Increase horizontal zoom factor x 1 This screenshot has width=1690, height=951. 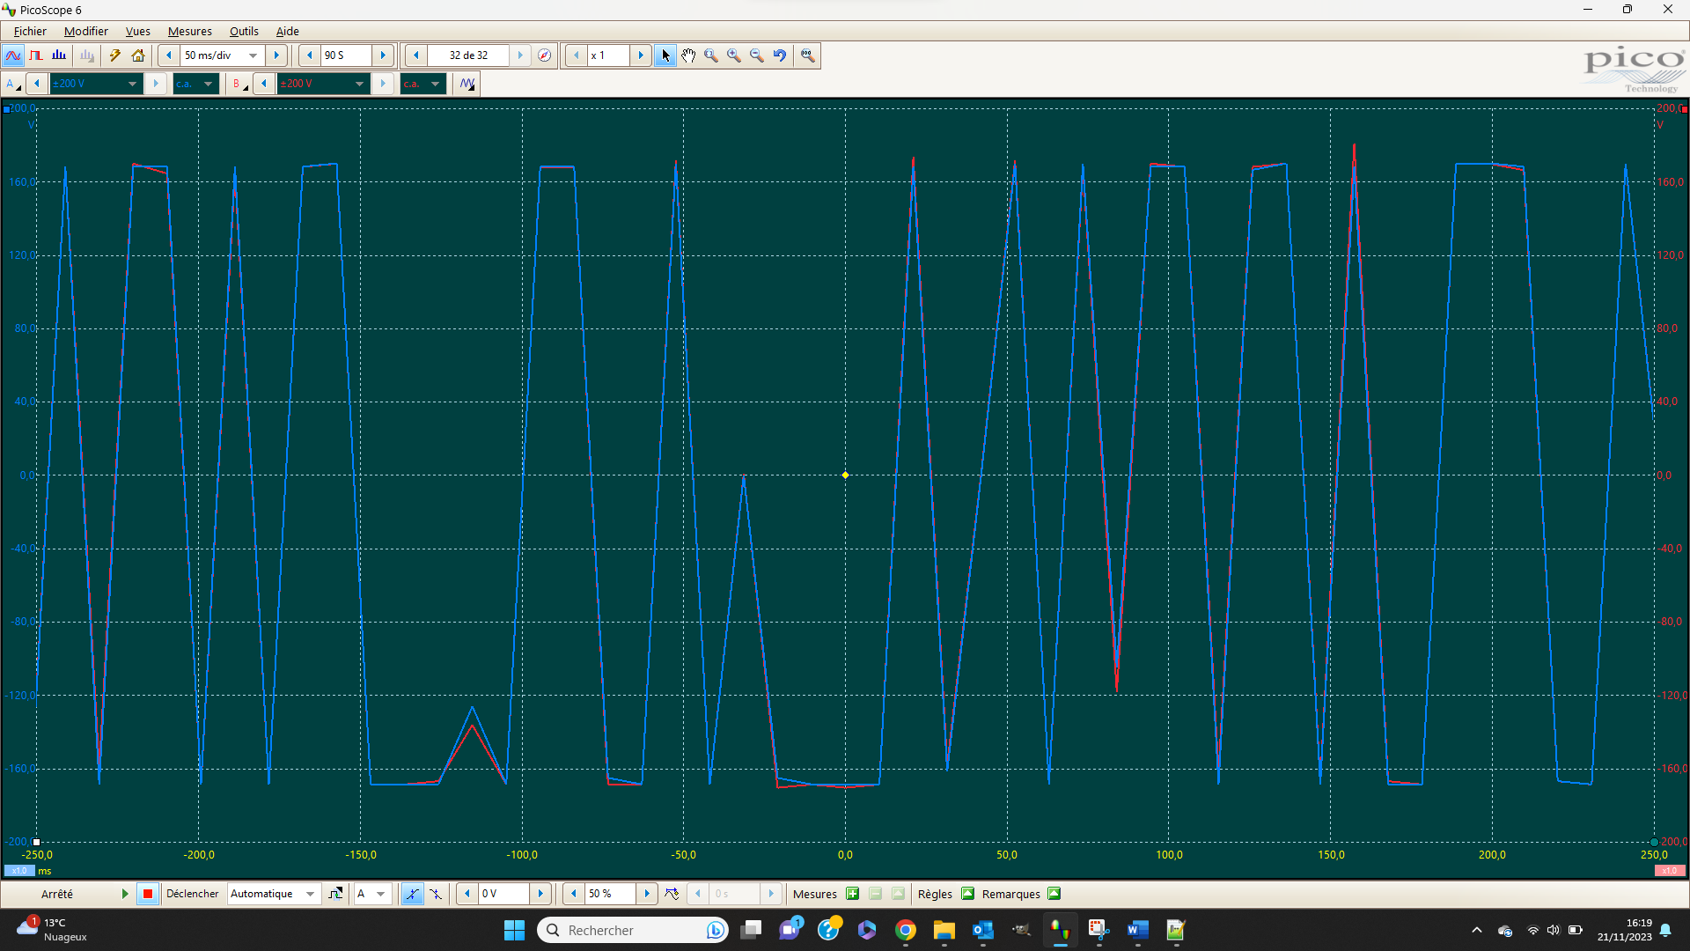tap(641, 55)
